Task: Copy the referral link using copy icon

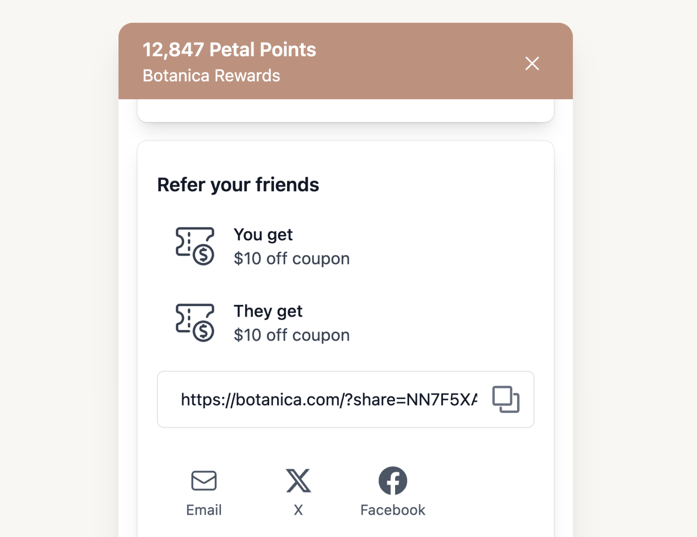Action: pyautogui.click(x=505, y=399)
